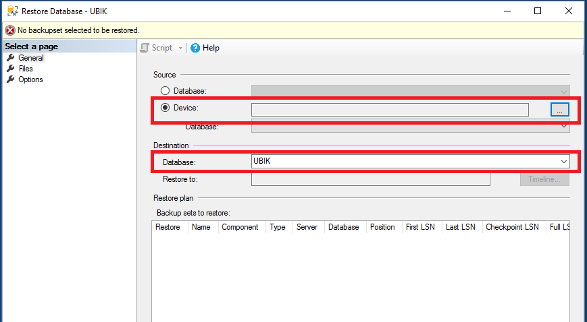Expand the Script dropdown arrow
The width and height of the screenshot is (587, 322).
point(180,48)
